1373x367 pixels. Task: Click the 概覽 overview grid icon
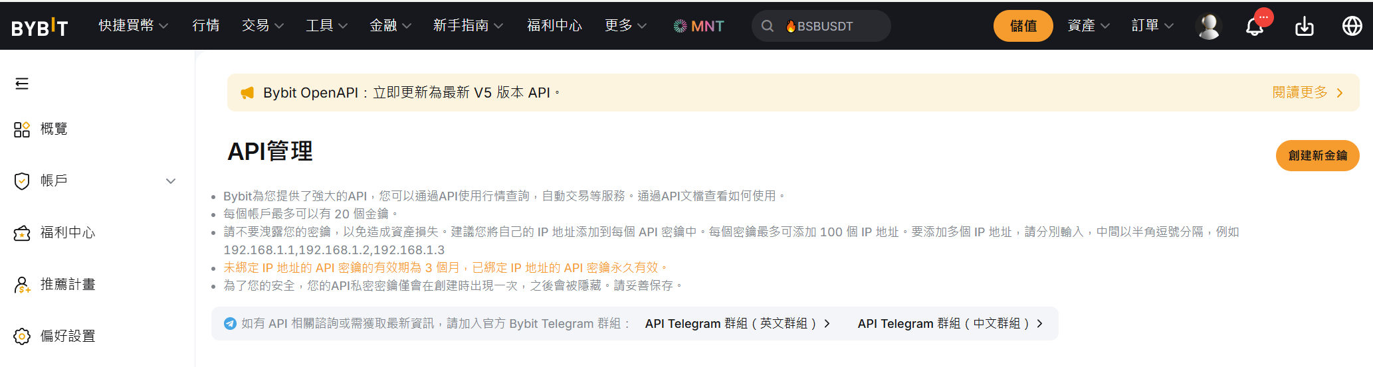point(22,129)
